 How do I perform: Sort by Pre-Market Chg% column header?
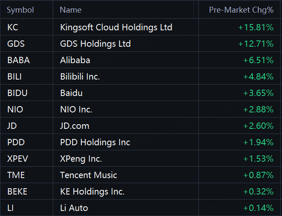coord(241,10)
